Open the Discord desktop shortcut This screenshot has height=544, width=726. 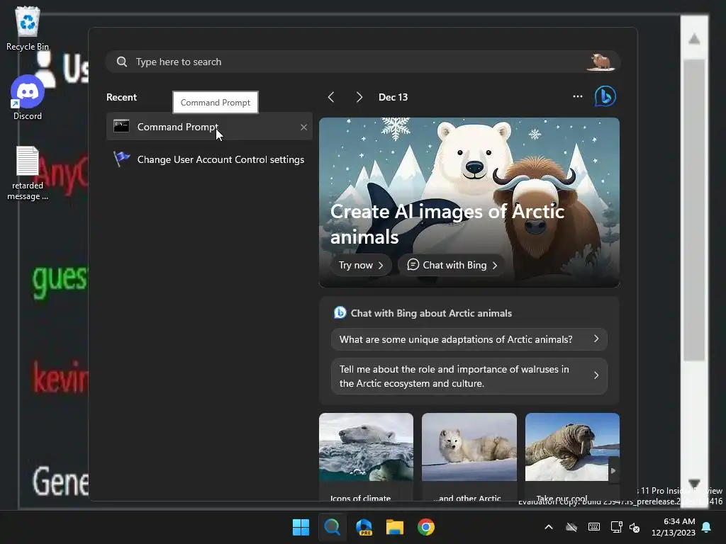28,98
